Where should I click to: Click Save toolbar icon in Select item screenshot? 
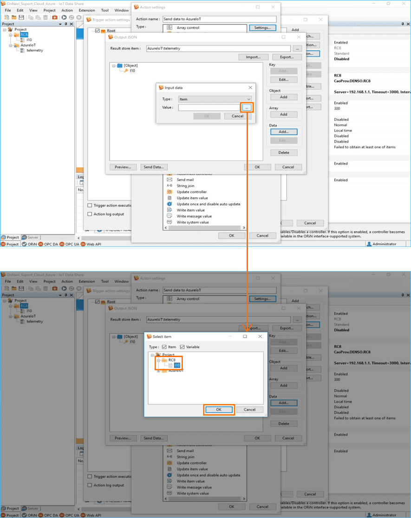click(x=21, y=288)
